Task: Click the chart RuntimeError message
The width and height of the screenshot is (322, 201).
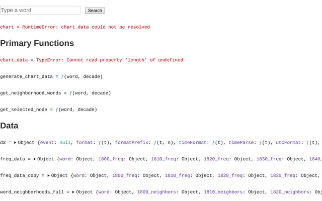Action: (x=75, y=27)
